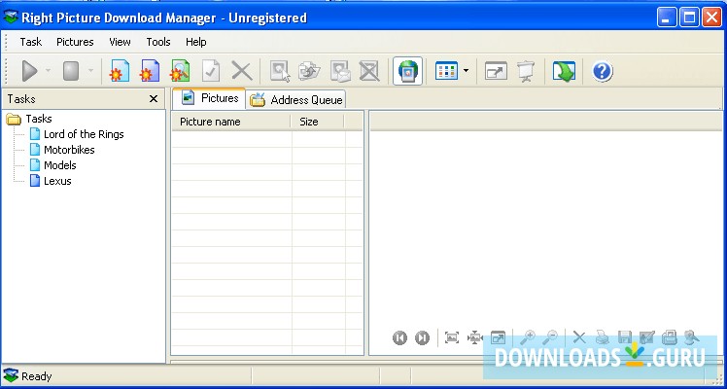Click the Ready status bar text
This screenshot has width=727, height=389.
tap(37, 376)
